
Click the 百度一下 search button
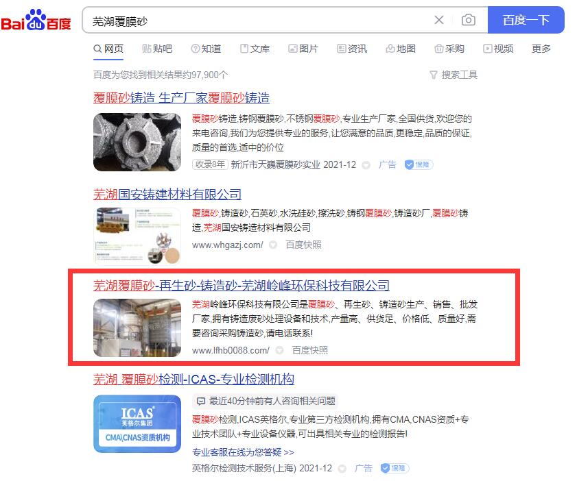(x=526, y=20)
